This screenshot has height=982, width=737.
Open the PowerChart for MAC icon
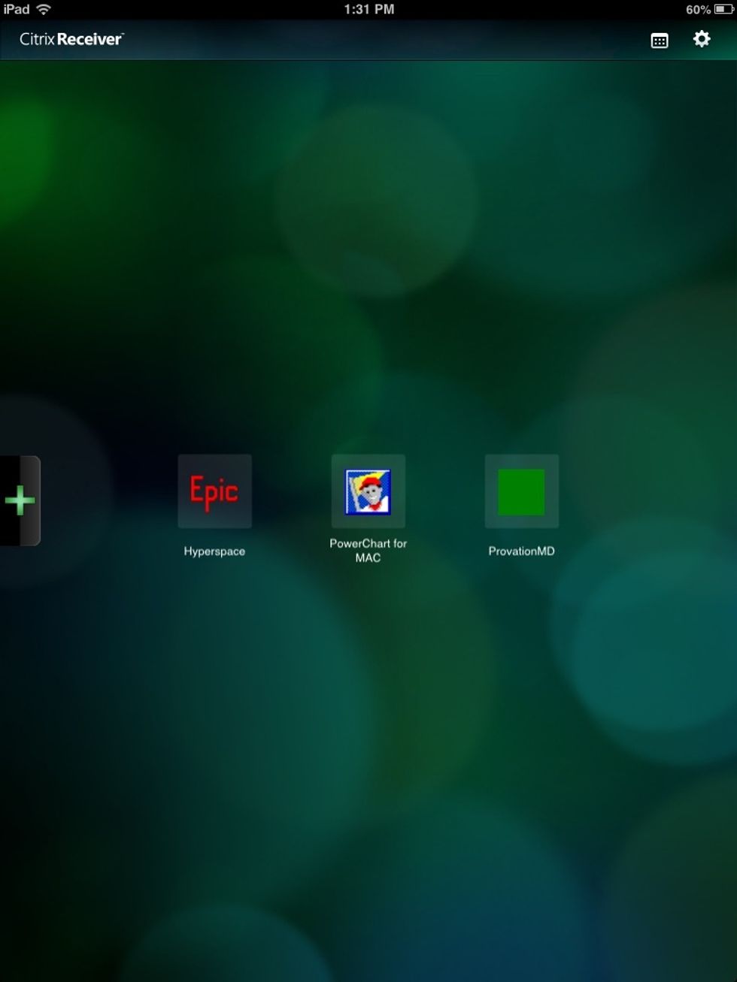click(x=368, y=491)
